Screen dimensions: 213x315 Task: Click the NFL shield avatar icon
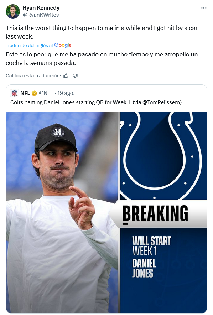tap(15, 93)
